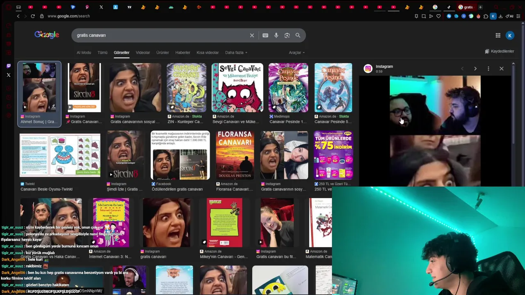Open the extensions puzzle icon
Screen dimensions: 525x295
click(486, 16)
